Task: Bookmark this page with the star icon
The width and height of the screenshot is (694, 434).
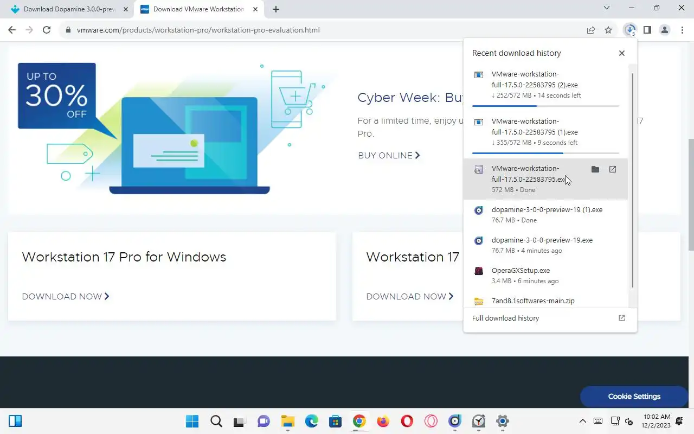Action: (608, 30)
